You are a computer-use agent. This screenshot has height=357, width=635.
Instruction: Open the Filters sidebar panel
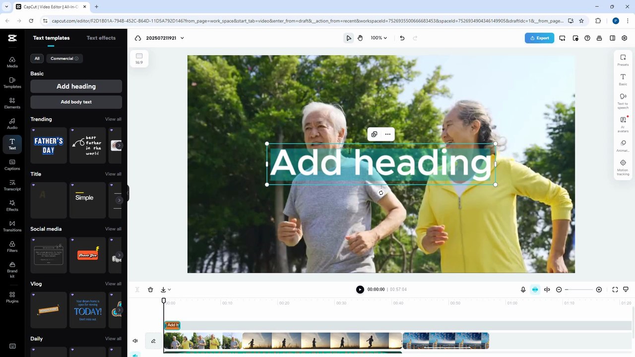click(x=12, y=246)
